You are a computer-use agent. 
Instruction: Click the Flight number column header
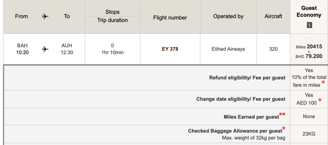(170, 18)
